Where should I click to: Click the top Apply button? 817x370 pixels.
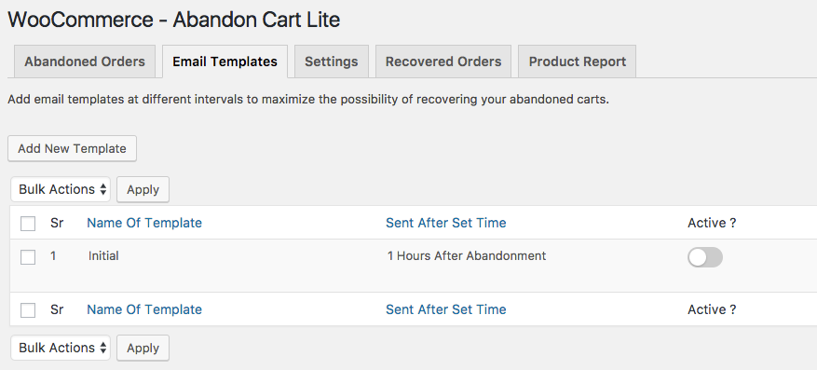[143, 190]
